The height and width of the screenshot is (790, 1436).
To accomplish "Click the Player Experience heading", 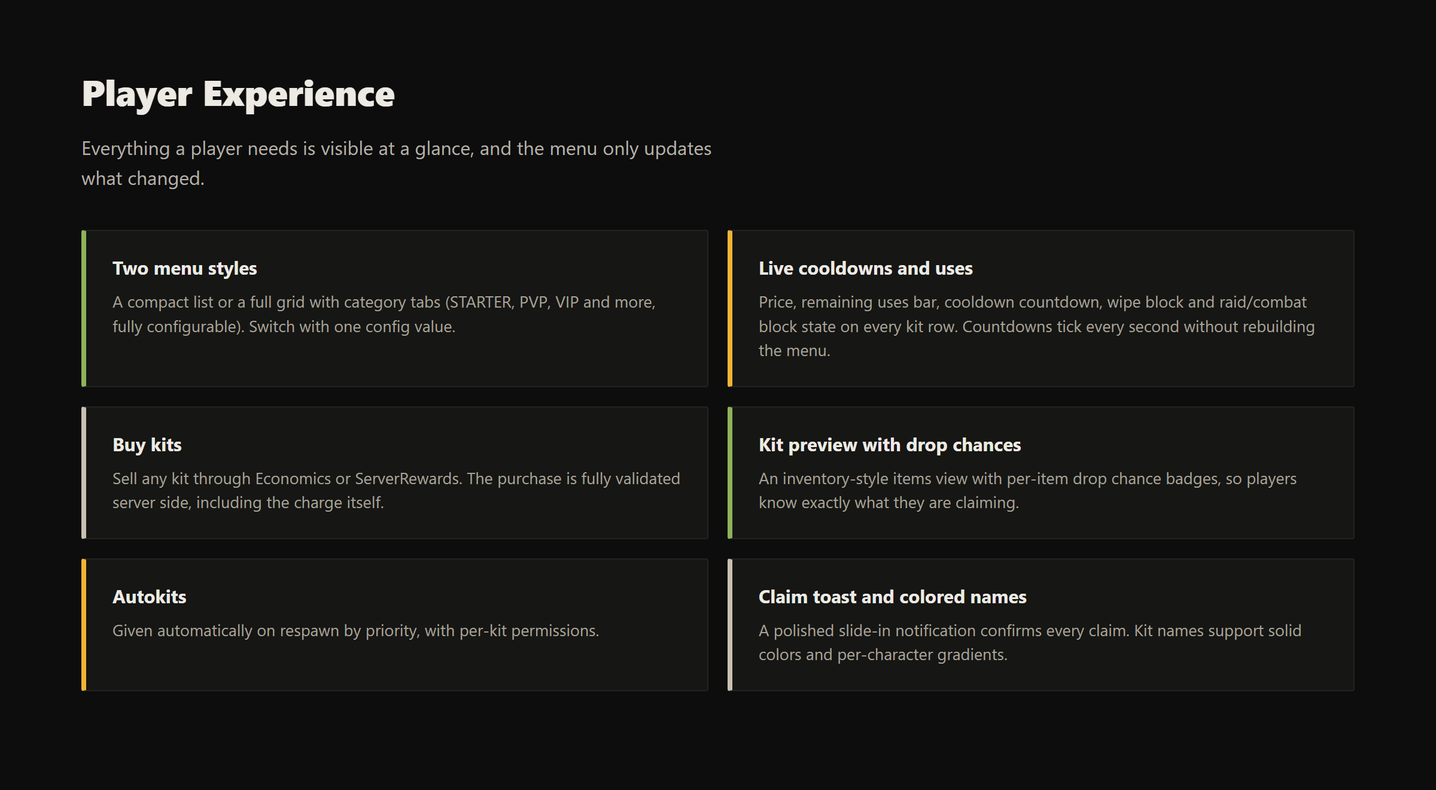I will 238,95.
